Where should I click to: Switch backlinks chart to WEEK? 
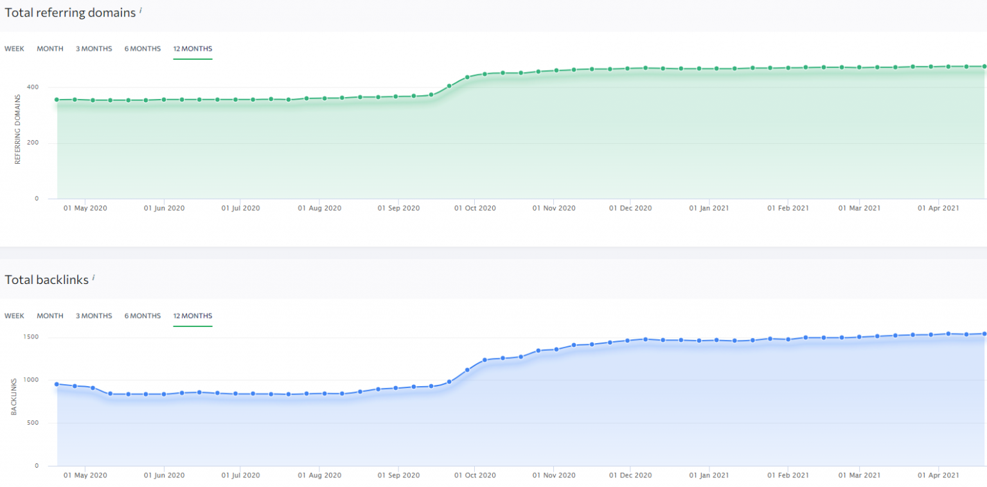tap(14, 316)
